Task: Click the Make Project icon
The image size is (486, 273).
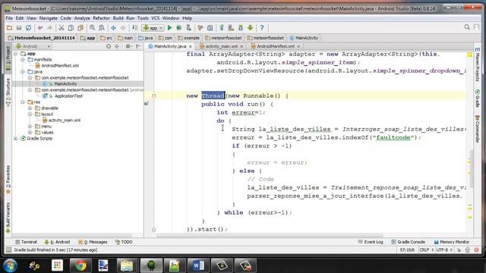Action: click(x=135, y=28)
